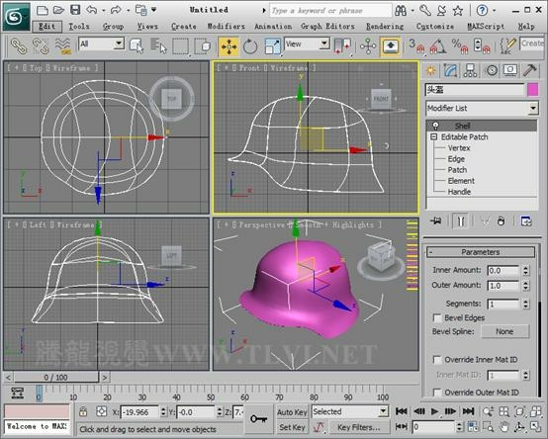Collapse the Parameters rollout

point(481,252)
